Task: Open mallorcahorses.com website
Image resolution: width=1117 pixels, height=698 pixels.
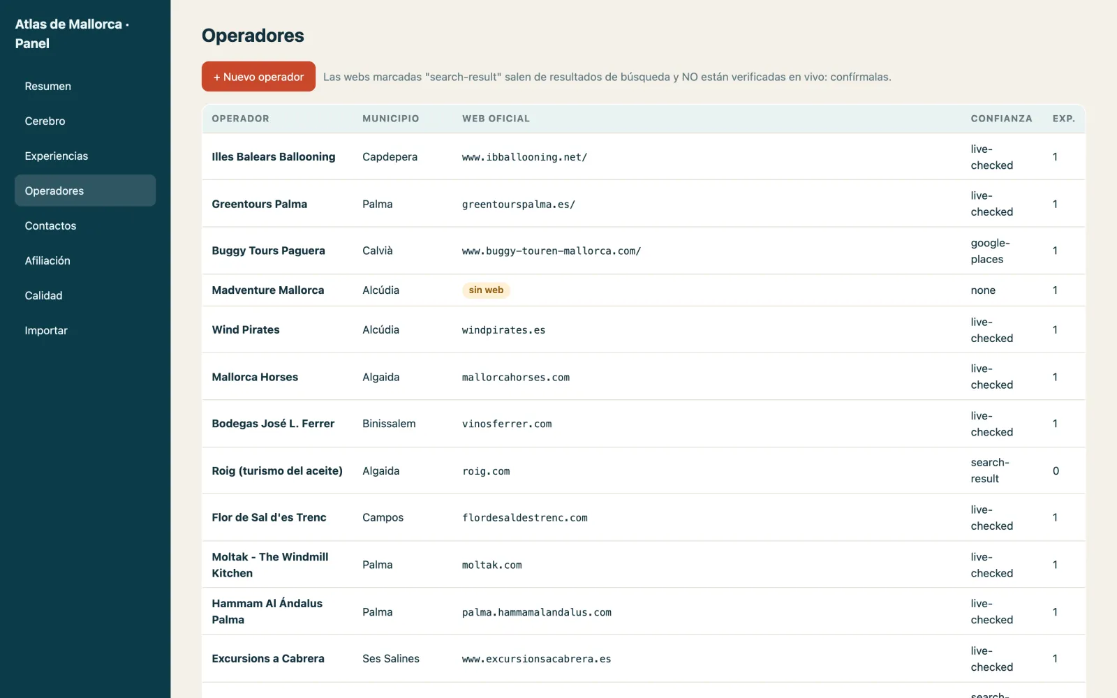Action: tap(516, 378)
